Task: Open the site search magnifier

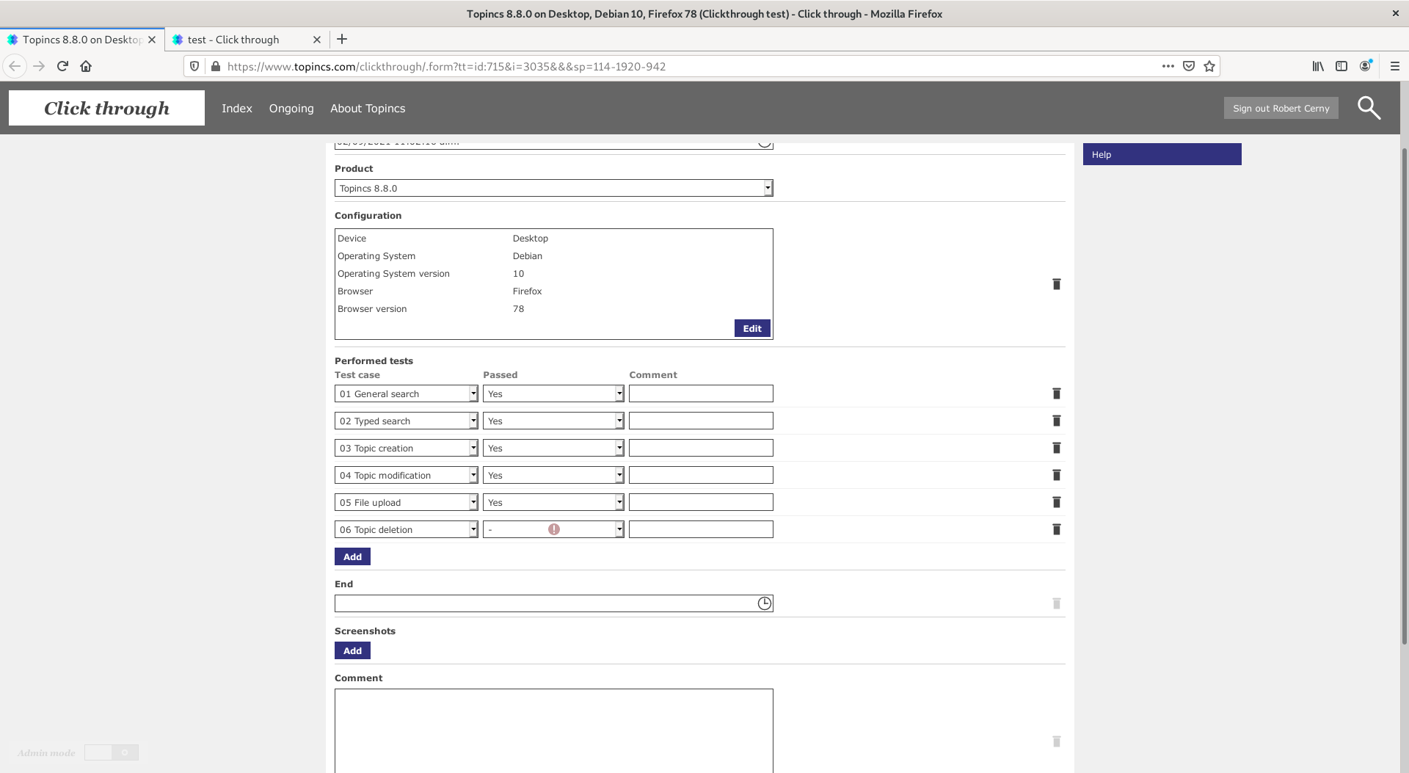Action: [x=1368, y=108]
